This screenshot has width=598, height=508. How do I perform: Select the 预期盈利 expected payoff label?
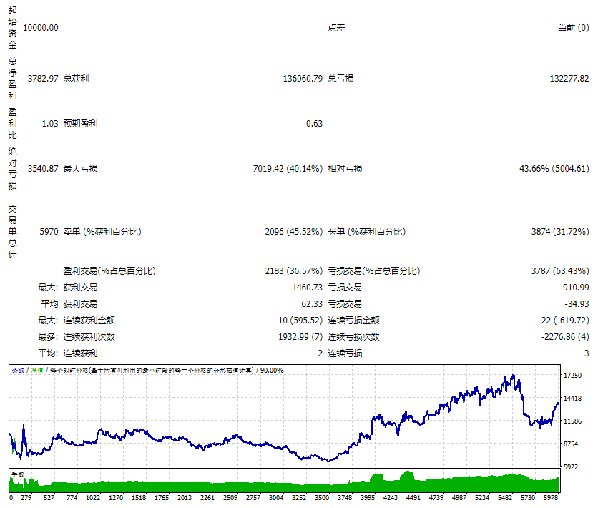pos(80,124)
